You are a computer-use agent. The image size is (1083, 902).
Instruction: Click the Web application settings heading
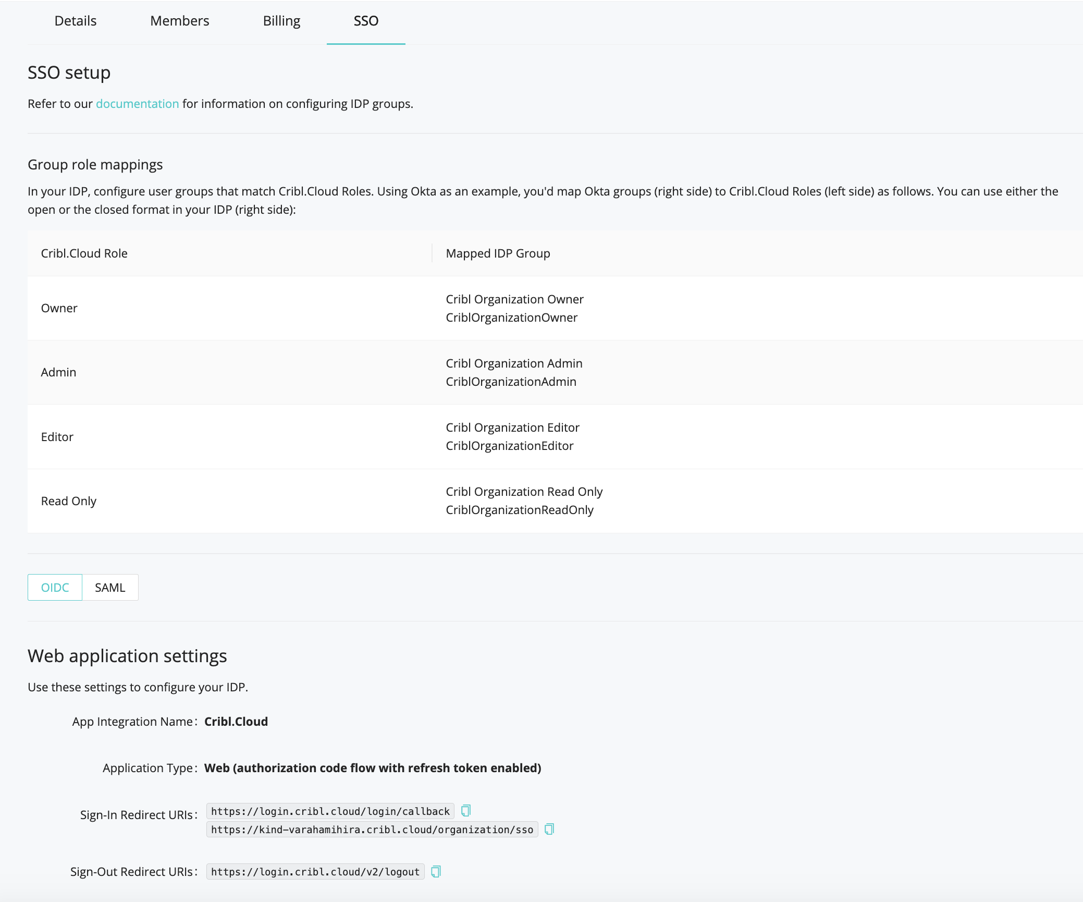tap(128, 655)
